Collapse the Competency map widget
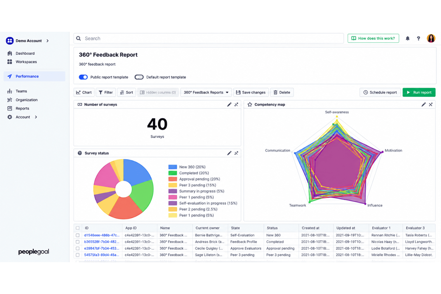The height and width of the screenshot is (294, 441). [x=431, y=105]
